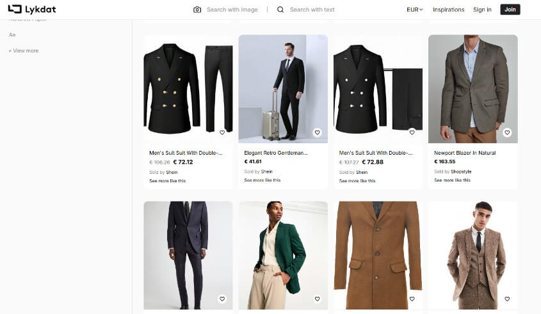Viewport: 541px width, 314px height.
Task: Open the Newport Blazer product thumbnail
Action: coord(472,88)
